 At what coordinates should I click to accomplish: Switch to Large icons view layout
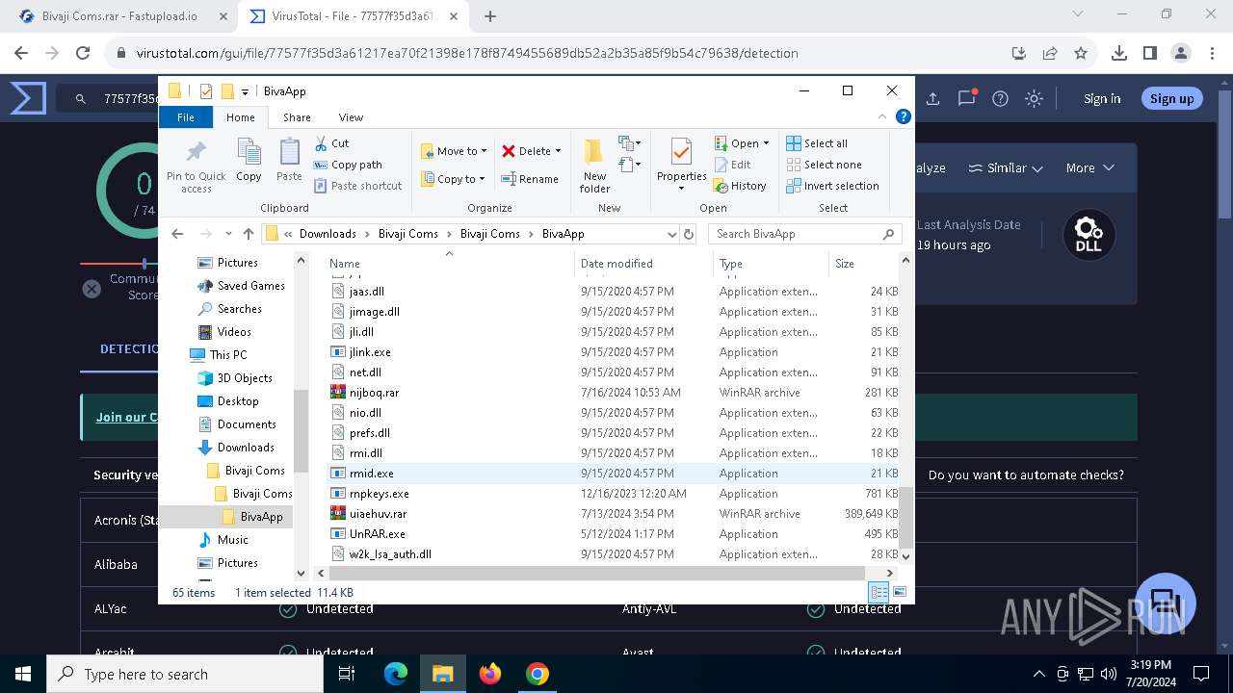900,593
